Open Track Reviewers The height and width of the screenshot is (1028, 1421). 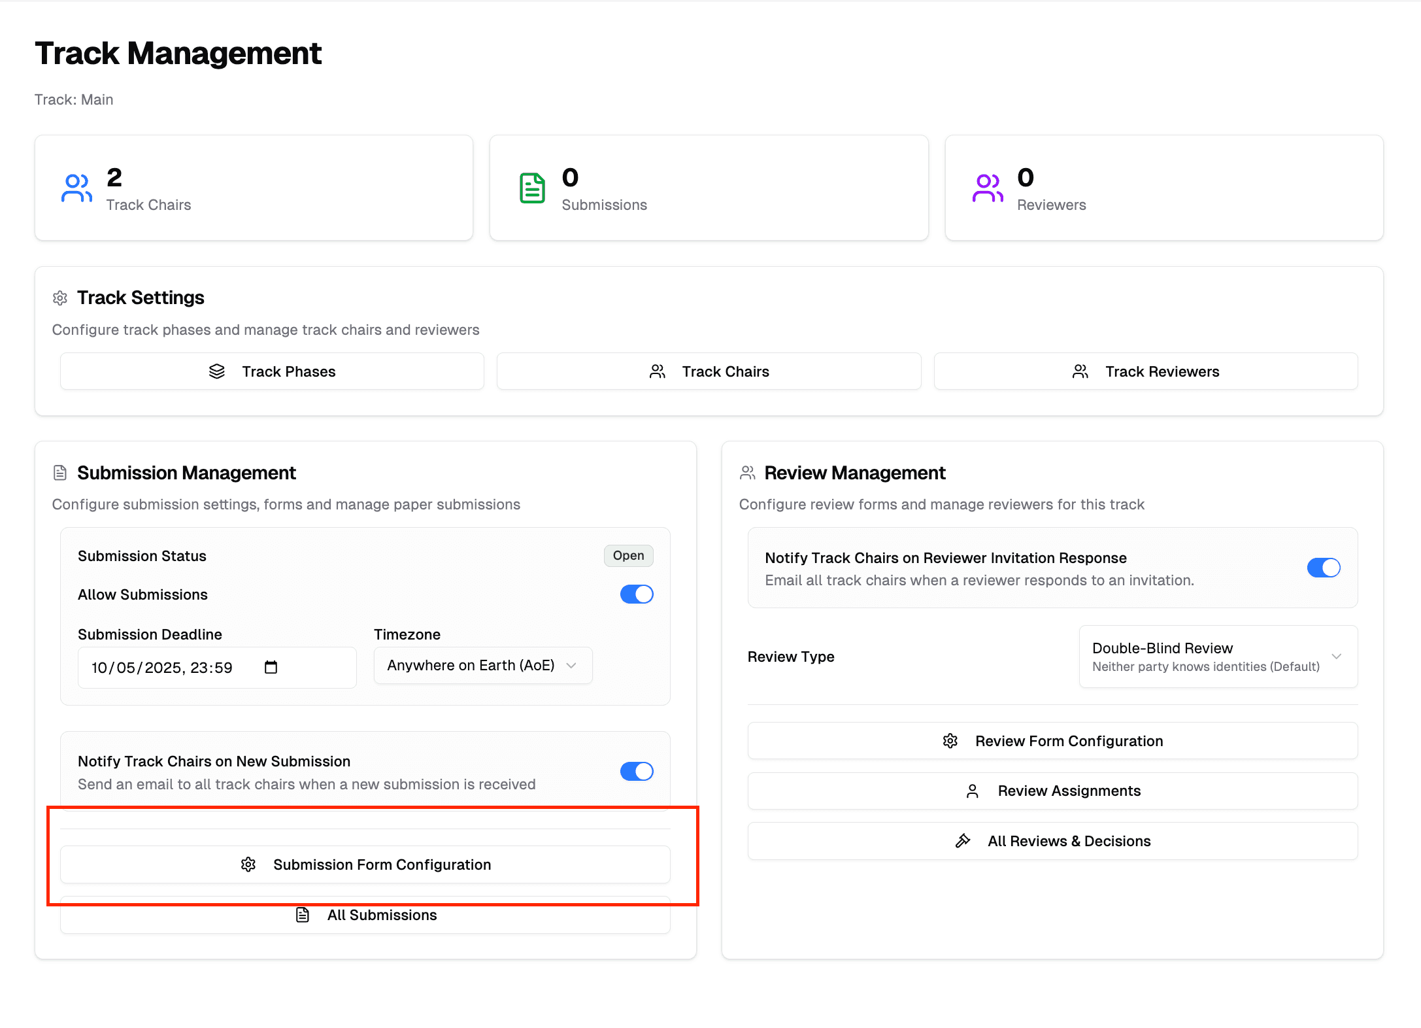coord(1145,371)
